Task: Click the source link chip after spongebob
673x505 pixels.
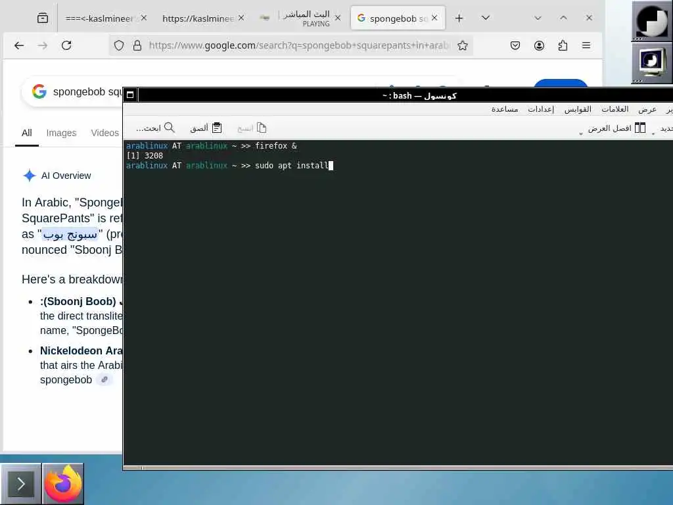Action: [104, 379]
